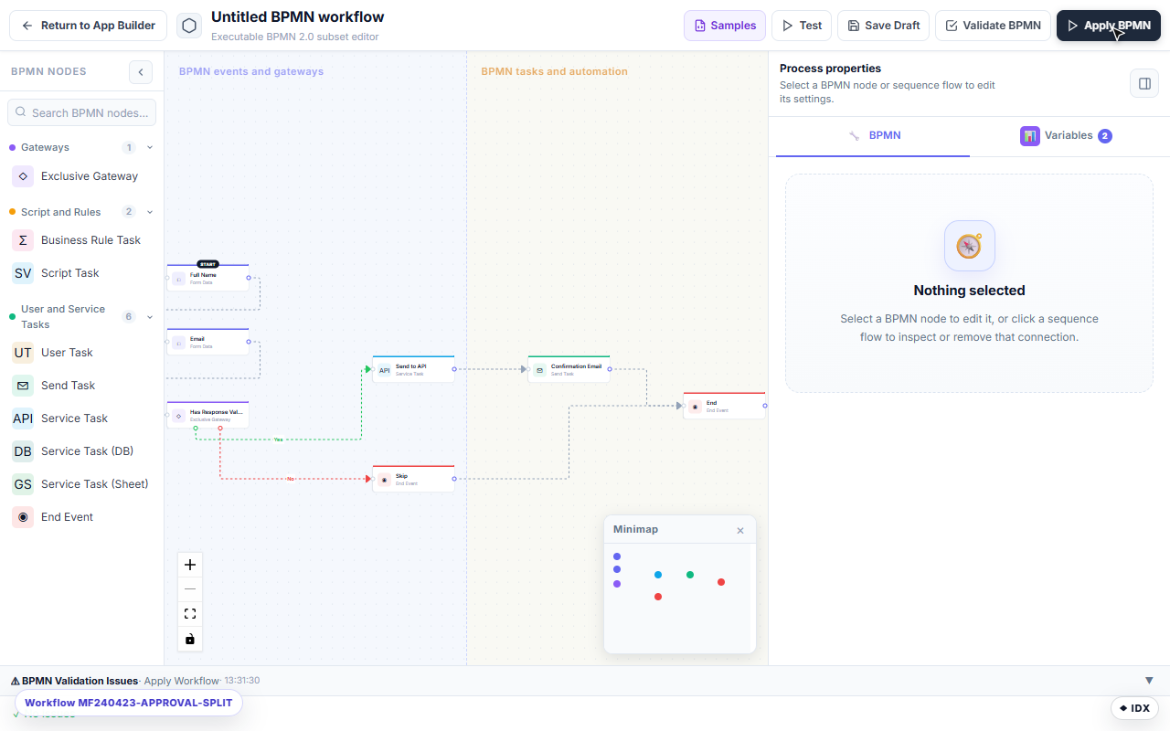Toggle canvas interactivity lock
The width and height of the screenshot is (1170, 731).
tap(190, 639)
